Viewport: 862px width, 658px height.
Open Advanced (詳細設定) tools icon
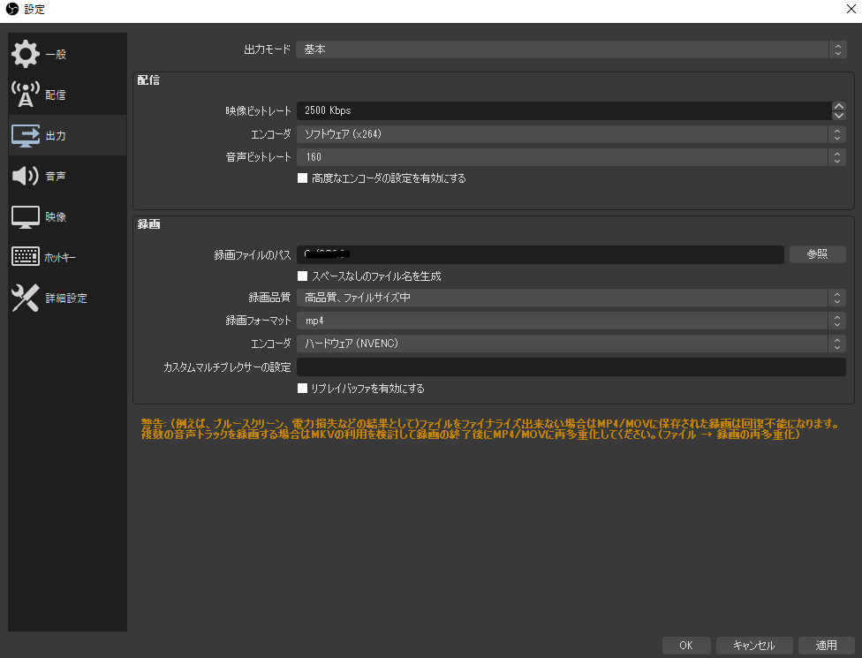26,299
